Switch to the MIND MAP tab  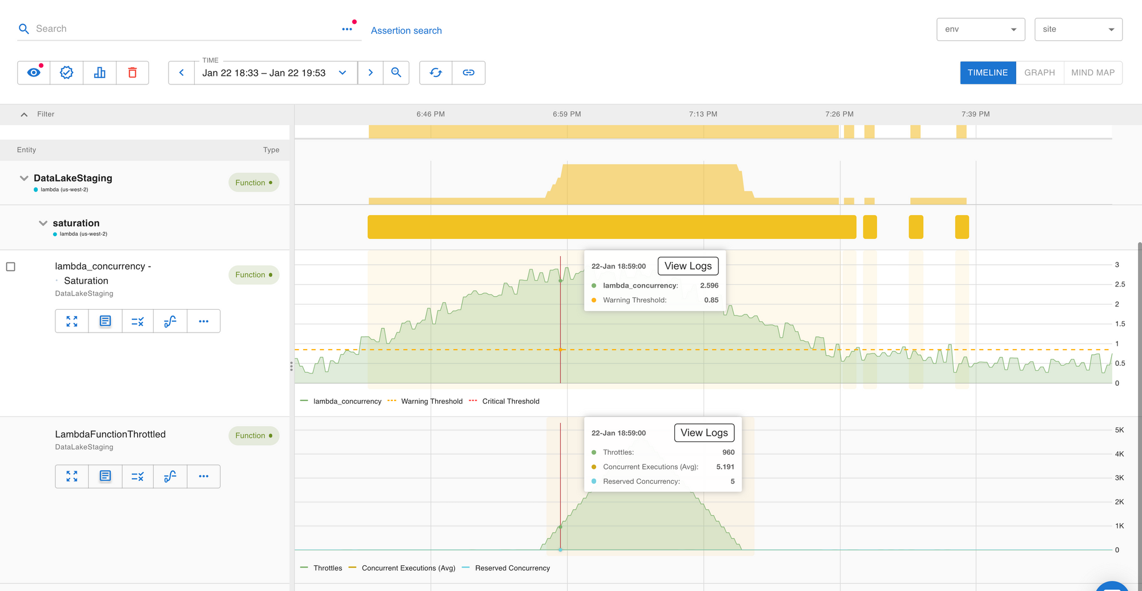(x=1092, y=72)
